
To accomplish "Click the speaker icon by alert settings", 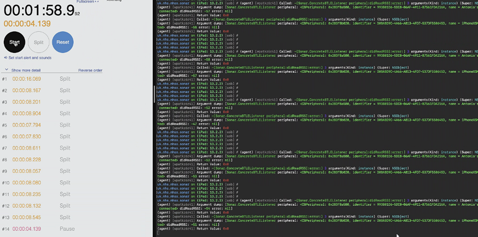I will 6,57.
